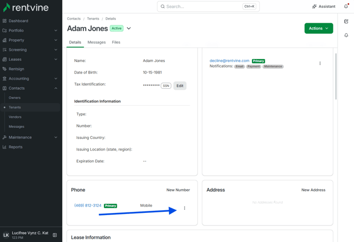This screenshot has height=242, width=354.
Task: Click the Portfolio briefcase icon
Action: [4, 31]
